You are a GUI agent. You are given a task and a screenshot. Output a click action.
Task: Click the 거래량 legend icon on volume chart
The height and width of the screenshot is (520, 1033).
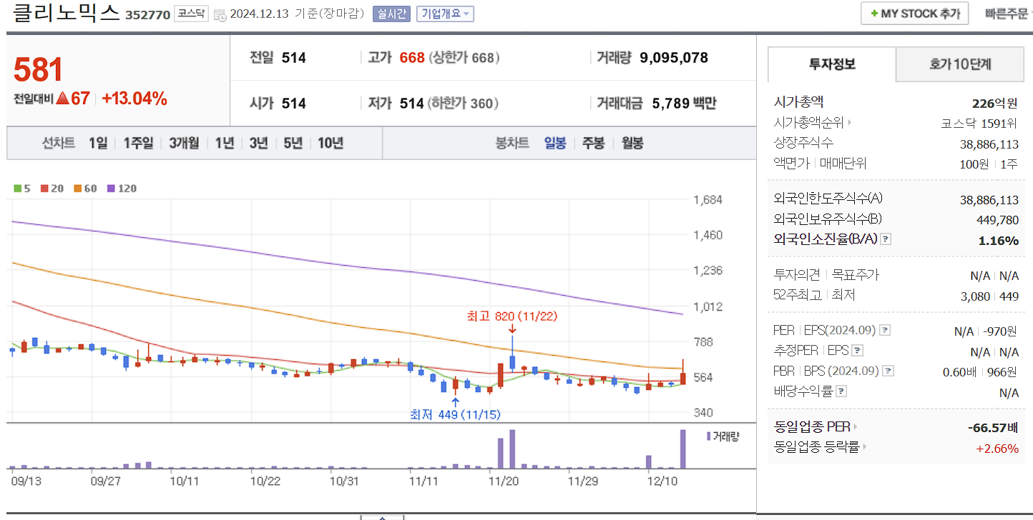[x=709, y=436]
